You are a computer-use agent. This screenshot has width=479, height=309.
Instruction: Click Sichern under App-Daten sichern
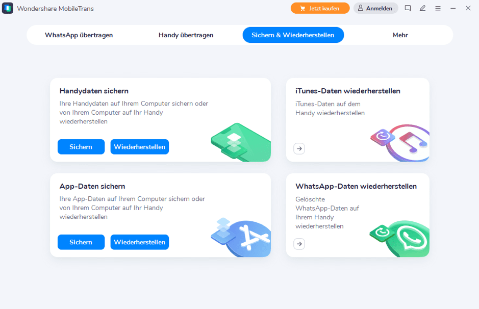81,242
